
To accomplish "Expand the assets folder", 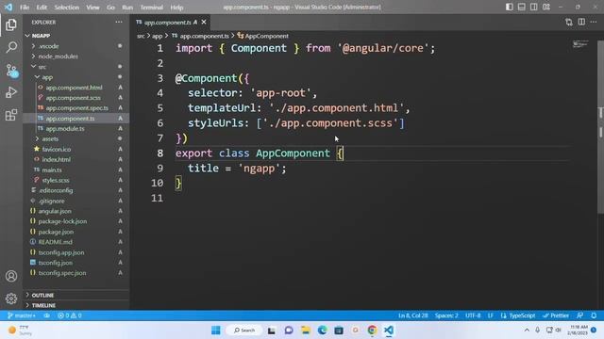I will click(x=75, y=138).
